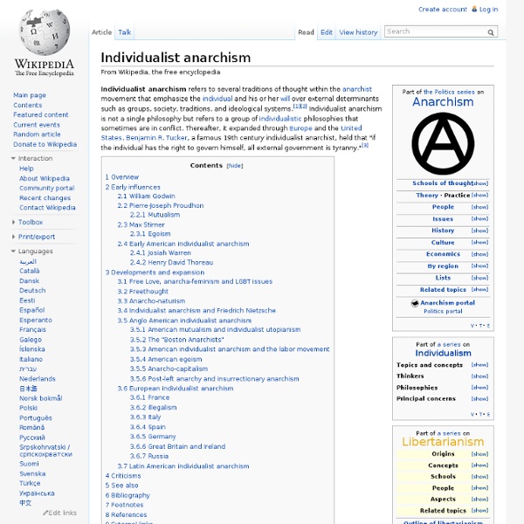Open the anarchist link in the intro
Screen dimensions: 524x524
point(357,89)
